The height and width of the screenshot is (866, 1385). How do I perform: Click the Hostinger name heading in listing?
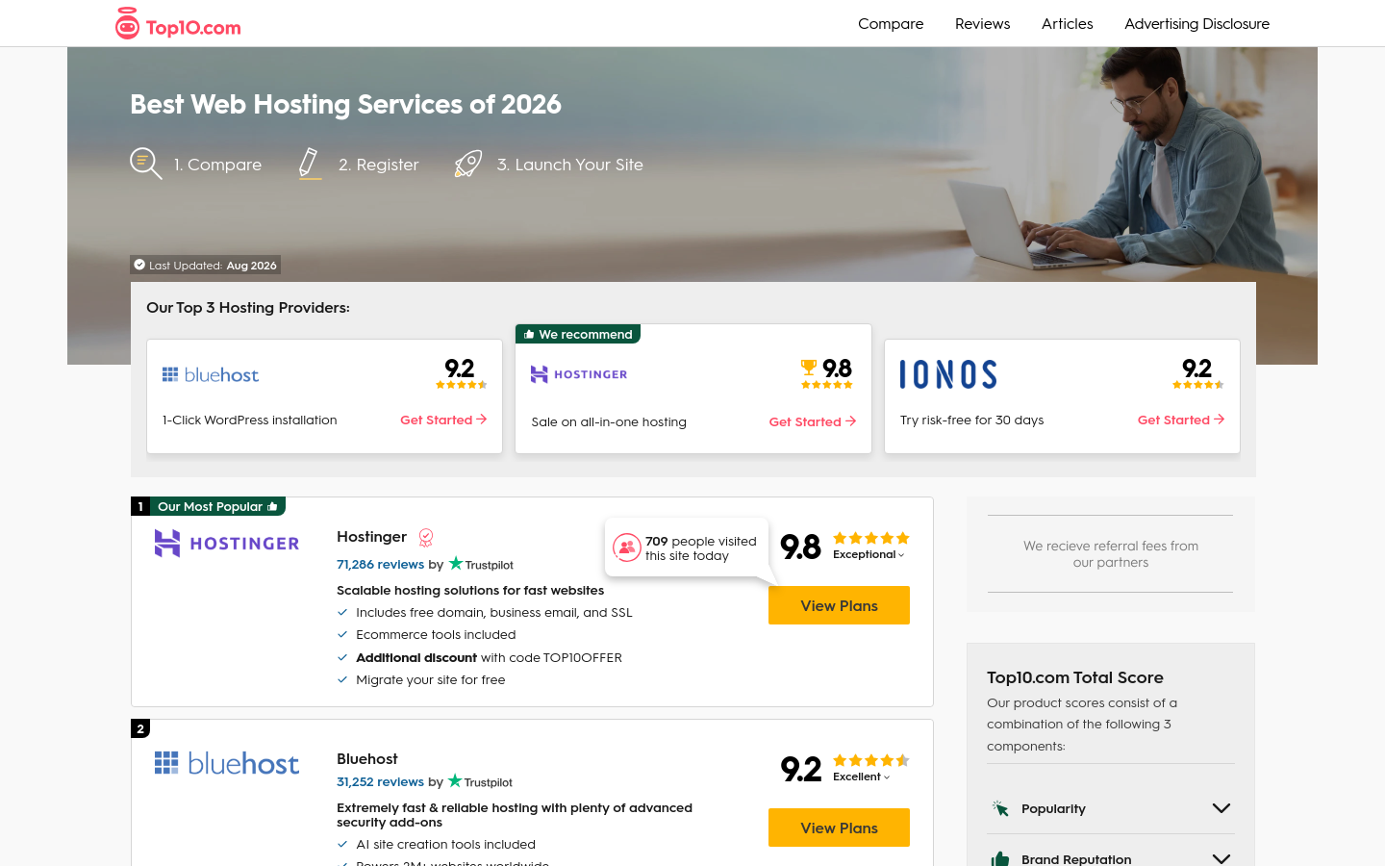click(371, 537)
